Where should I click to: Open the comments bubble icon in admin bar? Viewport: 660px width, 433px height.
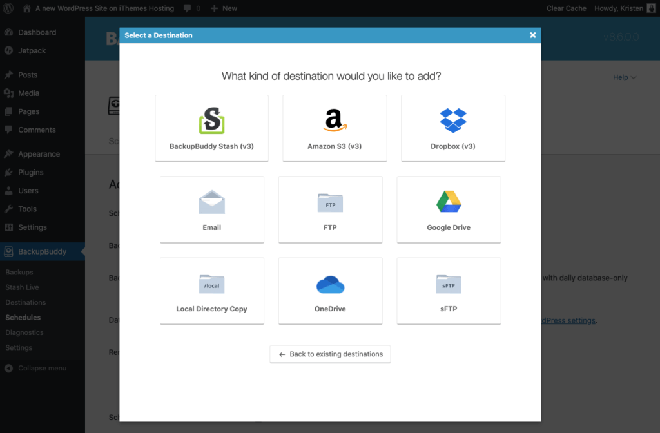click(x=188, y=8)
